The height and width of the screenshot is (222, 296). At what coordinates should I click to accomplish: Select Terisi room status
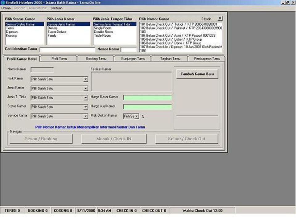pyautogui.click(x=25, y=28)
